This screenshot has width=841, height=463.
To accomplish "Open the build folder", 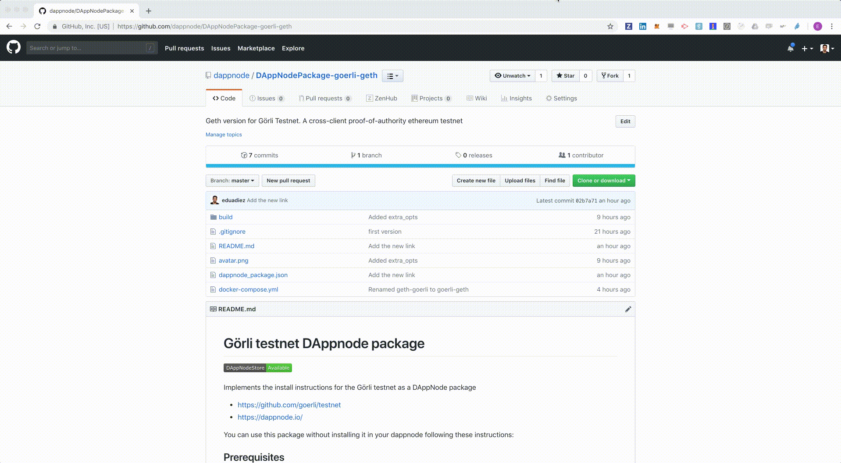I will (x=225, y=217).
